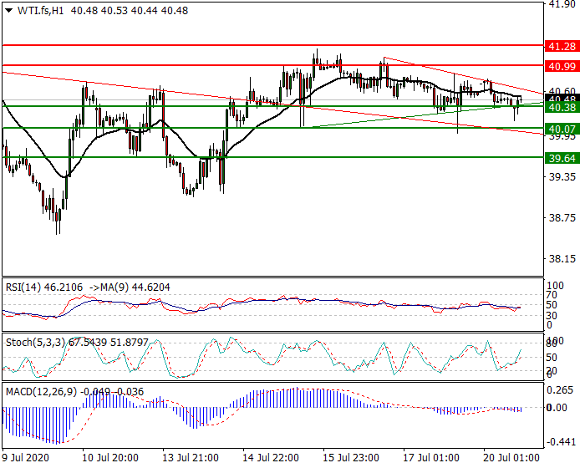Select the black current price tag 40.48
The width and height of the screenshot is (585, 468).
[x=562, y=99]
